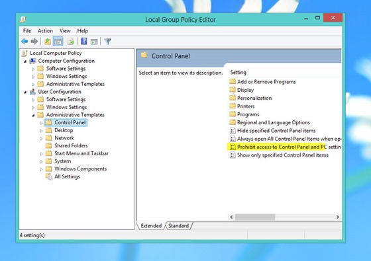The height and width of the screenshot is (261, 371).
Task: Click the Programs folder icon in list
Action: (x=233, y=114)
